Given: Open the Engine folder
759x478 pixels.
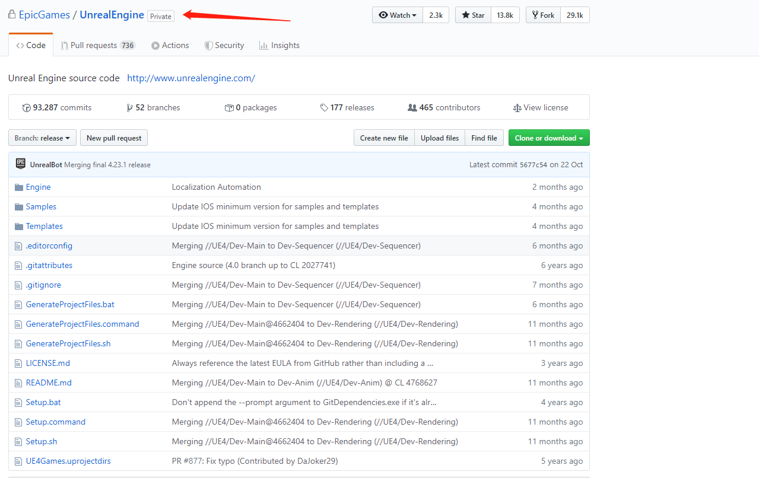Looking at the screenshot, I should [38, 187].
